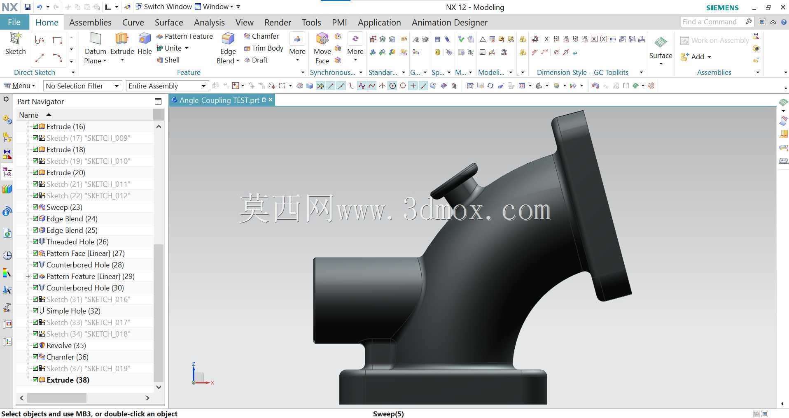Open the Render ribbon tab
Image resolution: width=789 pixels, height=418 pixels.
pyautogui.click(x=278, y=22)
